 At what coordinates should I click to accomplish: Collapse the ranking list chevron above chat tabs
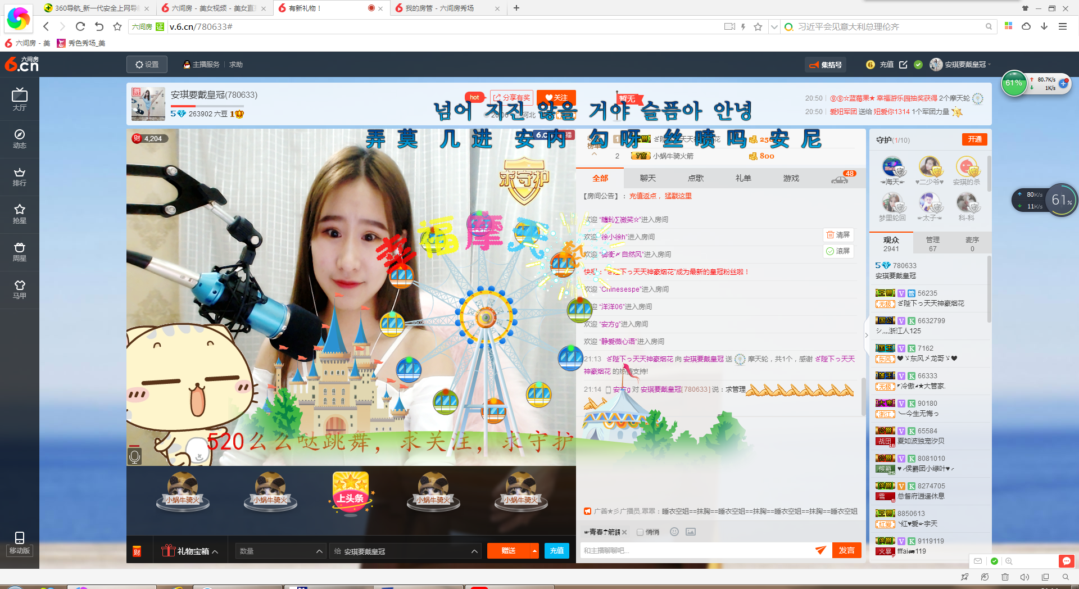(594, 154)
